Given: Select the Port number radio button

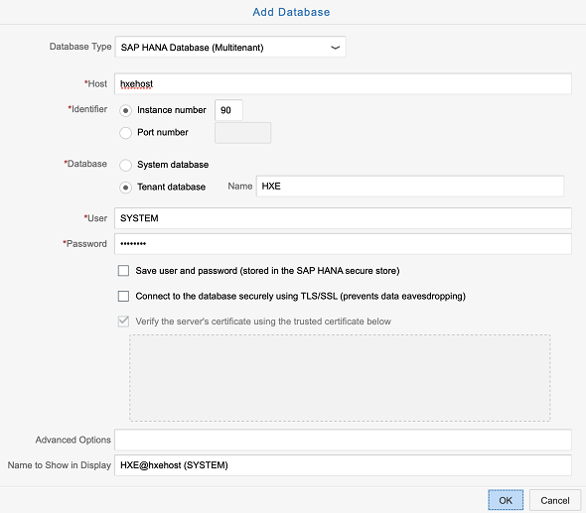Looking at the screenshot, I should pyautogui.click(x=125, y=133).
